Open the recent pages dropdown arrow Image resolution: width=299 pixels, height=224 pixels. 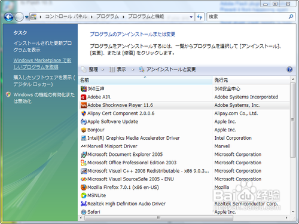(26, 17)
